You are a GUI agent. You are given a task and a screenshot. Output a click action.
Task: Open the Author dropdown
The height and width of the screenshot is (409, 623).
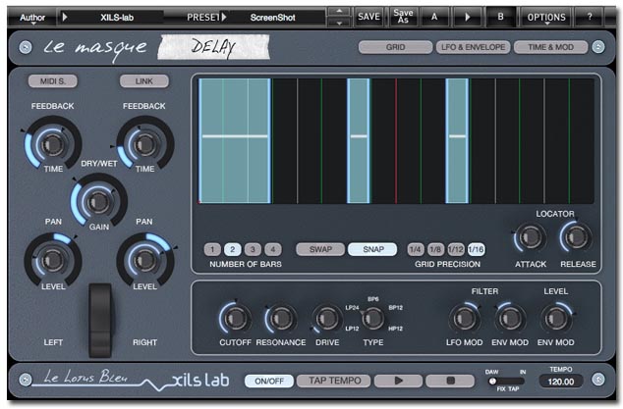click(x=32, y=19)
